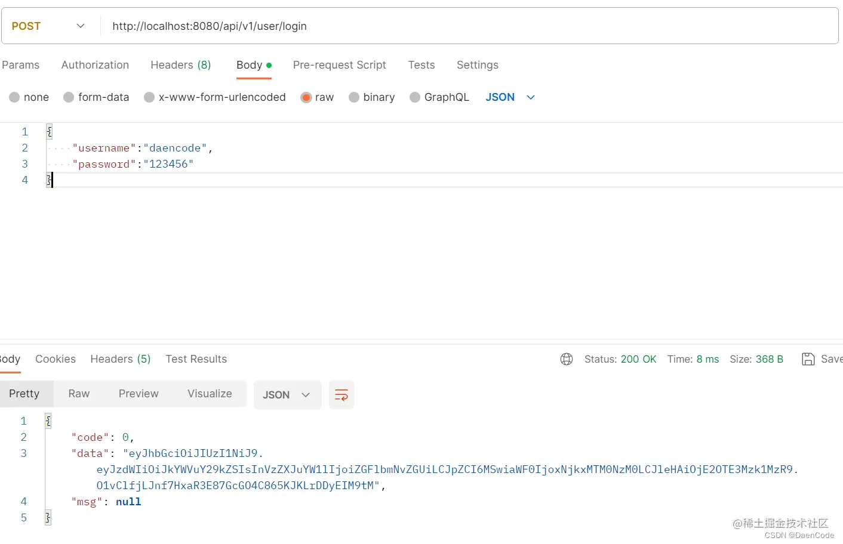Switch to request Headers (8) tab

pos(181,65)
